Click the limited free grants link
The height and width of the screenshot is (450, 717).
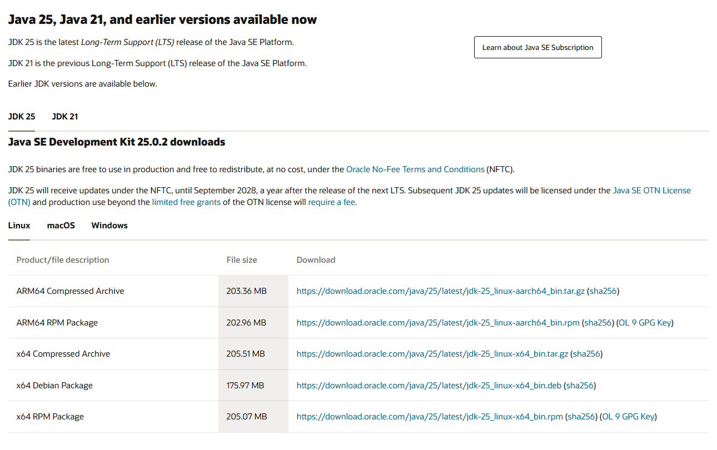click(186, 202)
